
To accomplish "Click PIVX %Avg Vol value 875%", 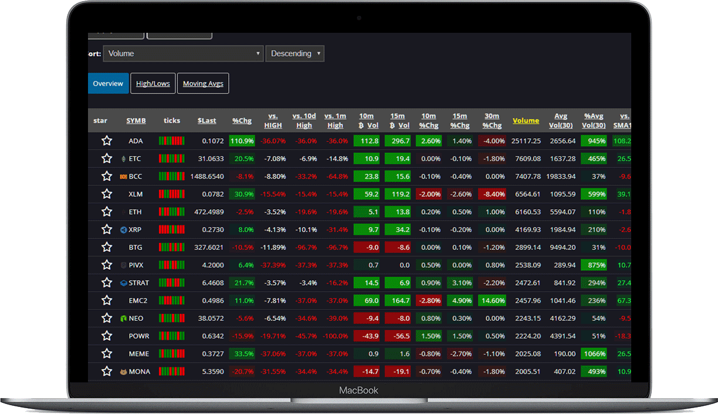I will tap(594, 265).
